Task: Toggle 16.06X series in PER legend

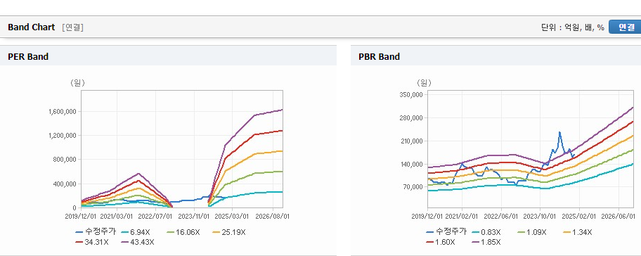Action: [183, 232]
